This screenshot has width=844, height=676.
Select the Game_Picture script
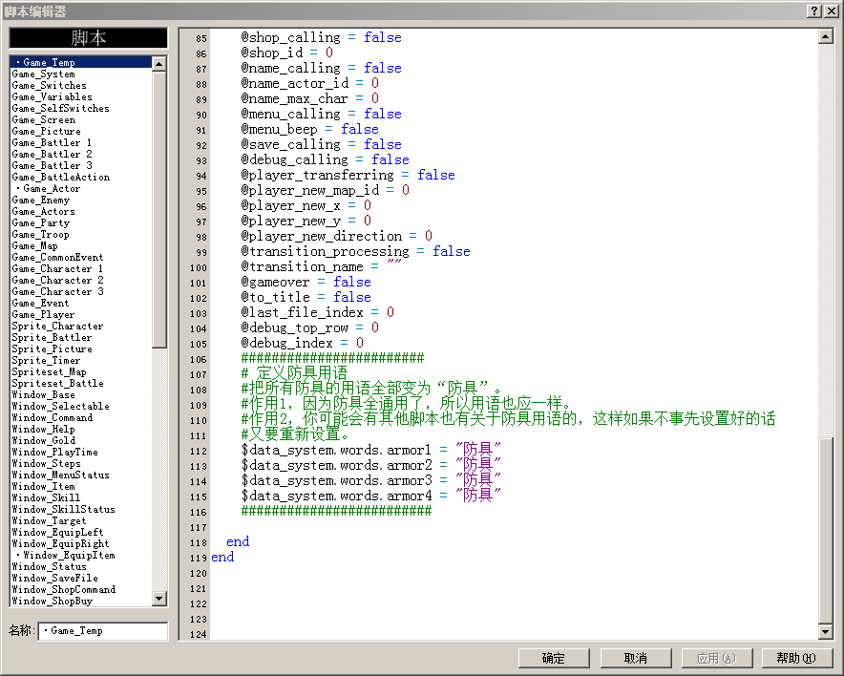[x=81, y=132]
